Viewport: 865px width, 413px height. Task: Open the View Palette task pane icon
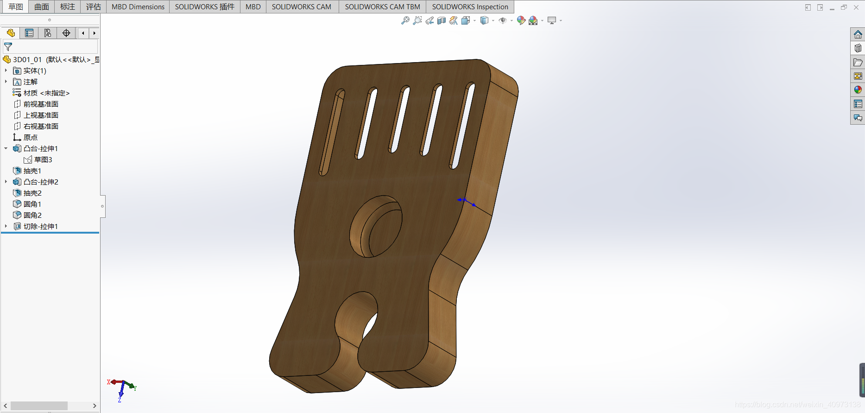pos(858,76)
